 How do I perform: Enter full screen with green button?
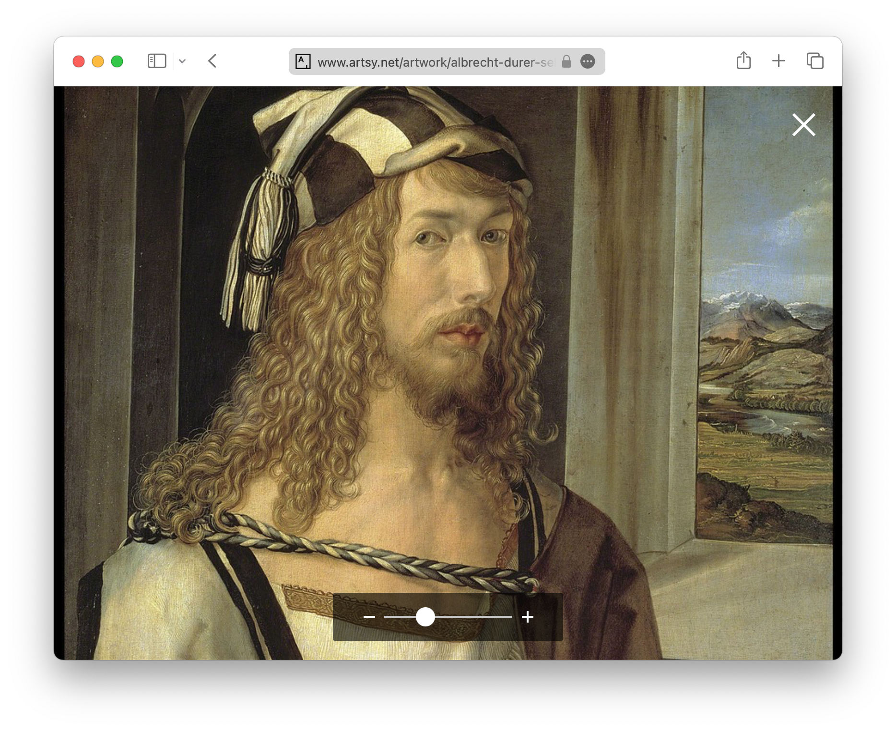tap(117, 61)
